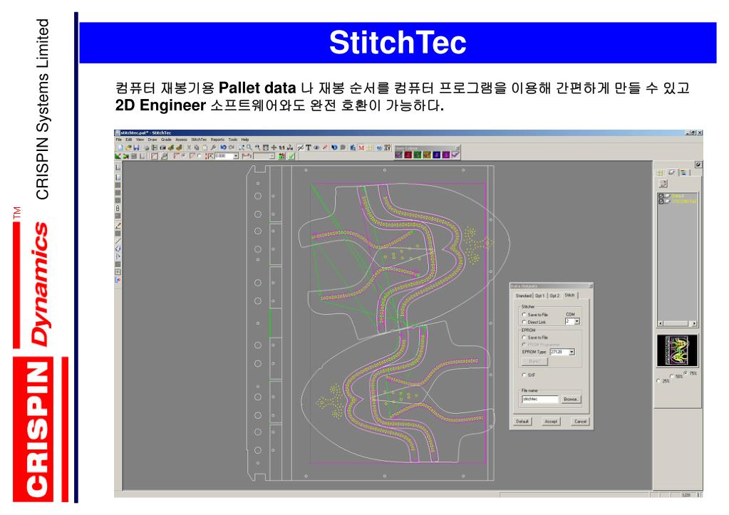This screenshot has width=729, height=515.
Task: Click the first green arrow icon in second toolbar row
Action: pyautogui.click(x=118, y=156)
